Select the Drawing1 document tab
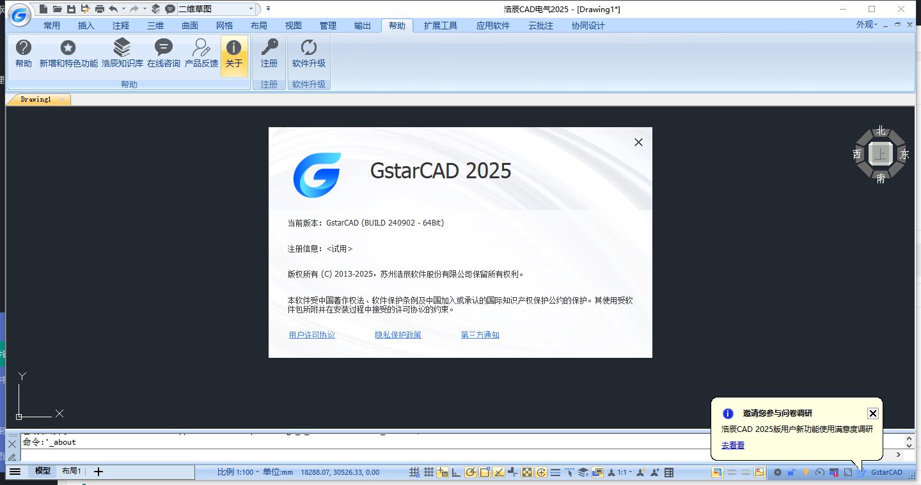 click(38, 100)
